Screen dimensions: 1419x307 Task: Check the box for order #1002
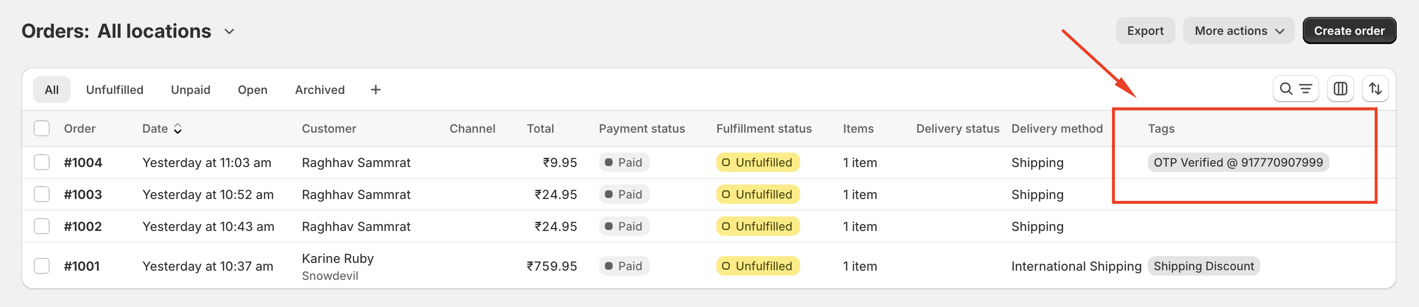point(41,227)
